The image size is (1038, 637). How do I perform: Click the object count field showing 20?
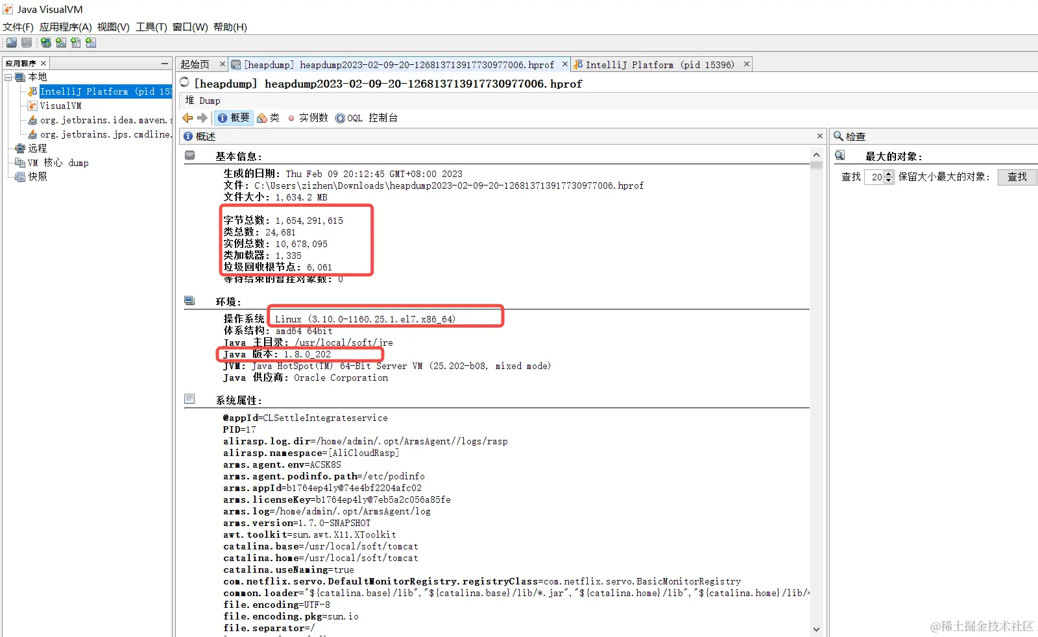pyautogui.click(x=875, y=177)
